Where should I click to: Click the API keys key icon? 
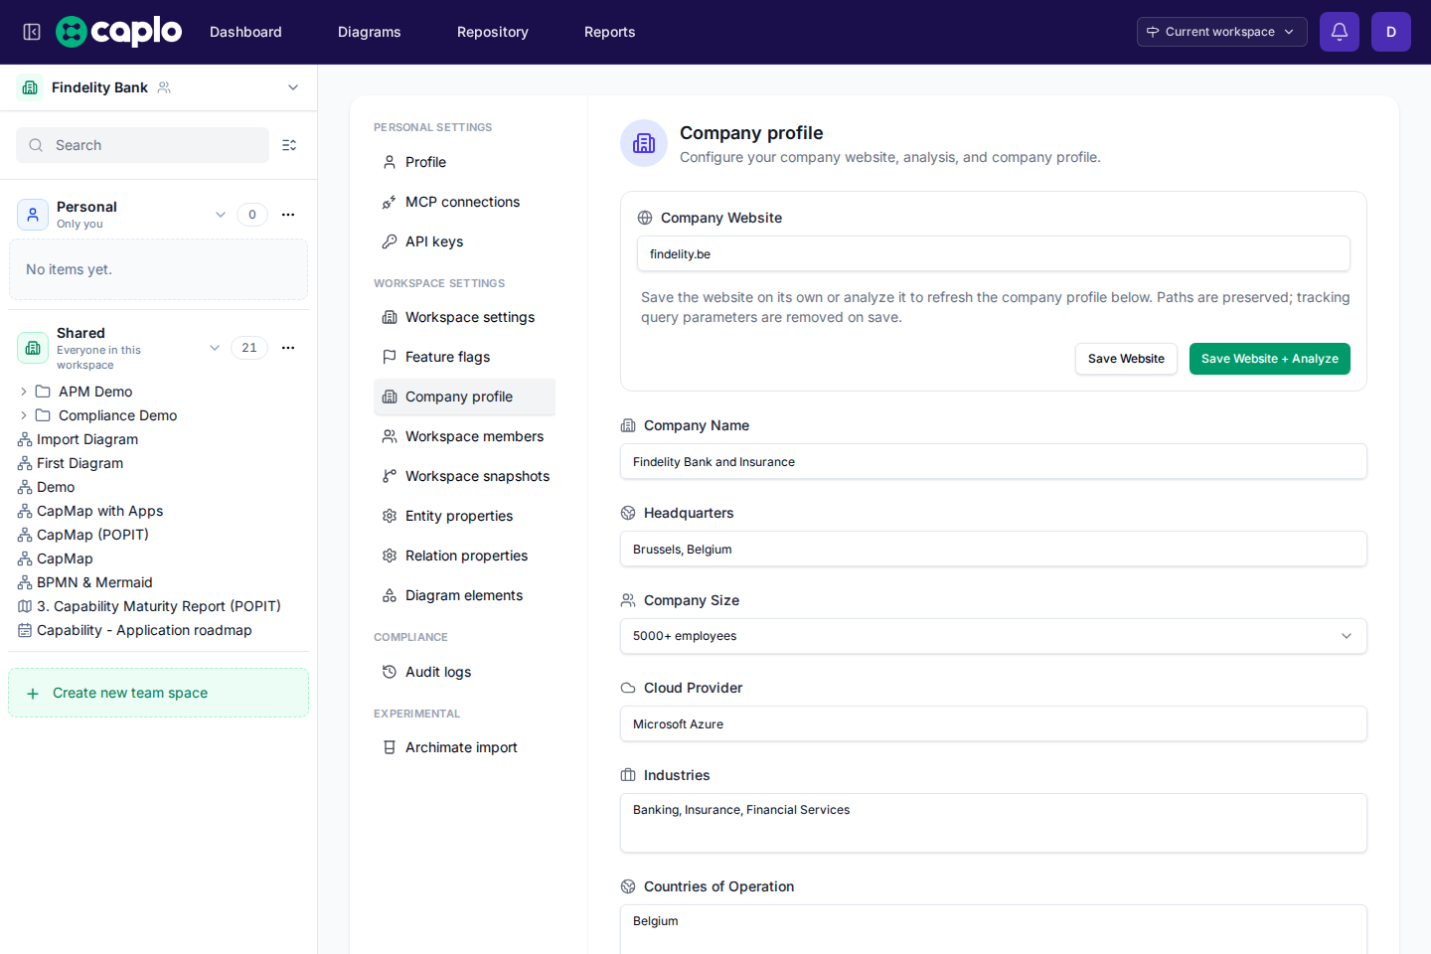click(x=390, y=241)
